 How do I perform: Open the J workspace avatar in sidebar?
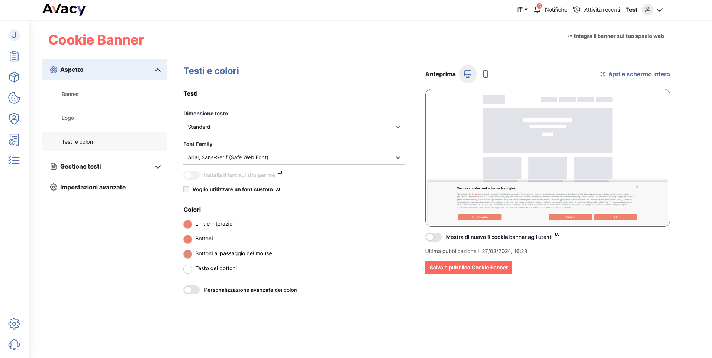14,35
